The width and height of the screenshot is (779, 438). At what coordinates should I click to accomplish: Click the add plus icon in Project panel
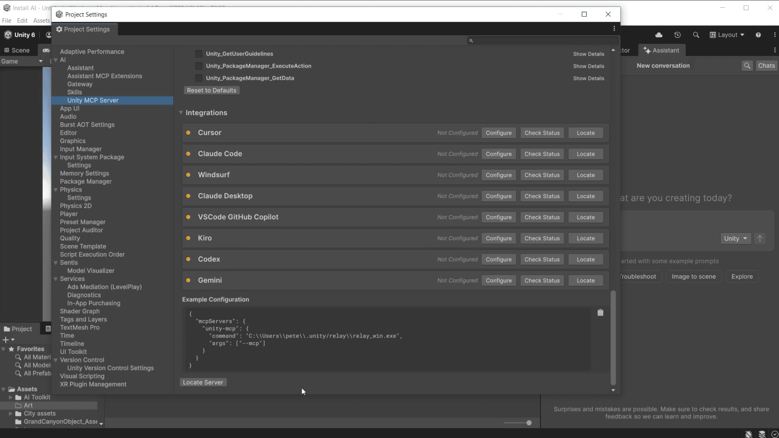click(x=6, y=340)
